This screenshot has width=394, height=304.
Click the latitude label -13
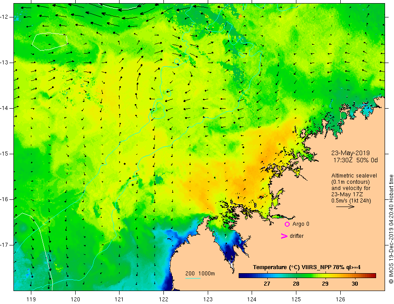pos(4,63)
